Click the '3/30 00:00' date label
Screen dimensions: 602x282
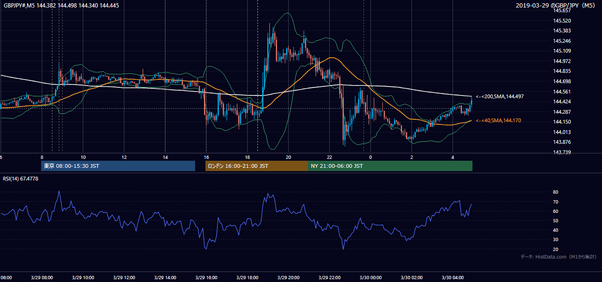point(371,277)
